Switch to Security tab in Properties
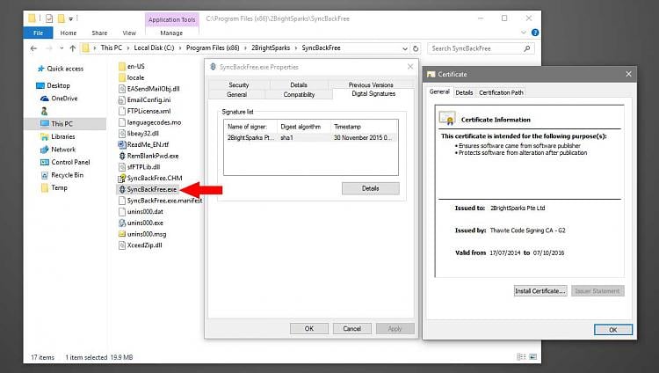This screenshot has height=373, width=659. (x=238, y=84)
